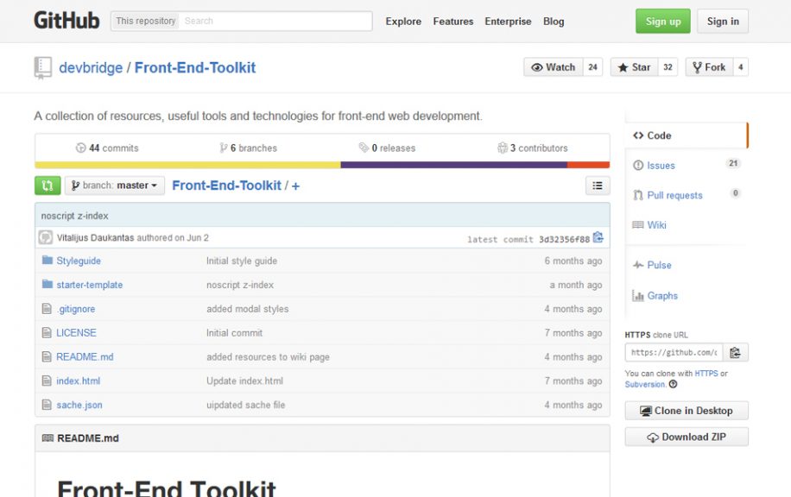View the Pulse page

657,265
